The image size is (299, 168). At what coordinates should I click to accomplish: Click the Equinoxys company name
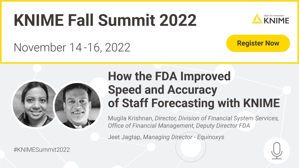pyautogui.click(x=211, y=137)
